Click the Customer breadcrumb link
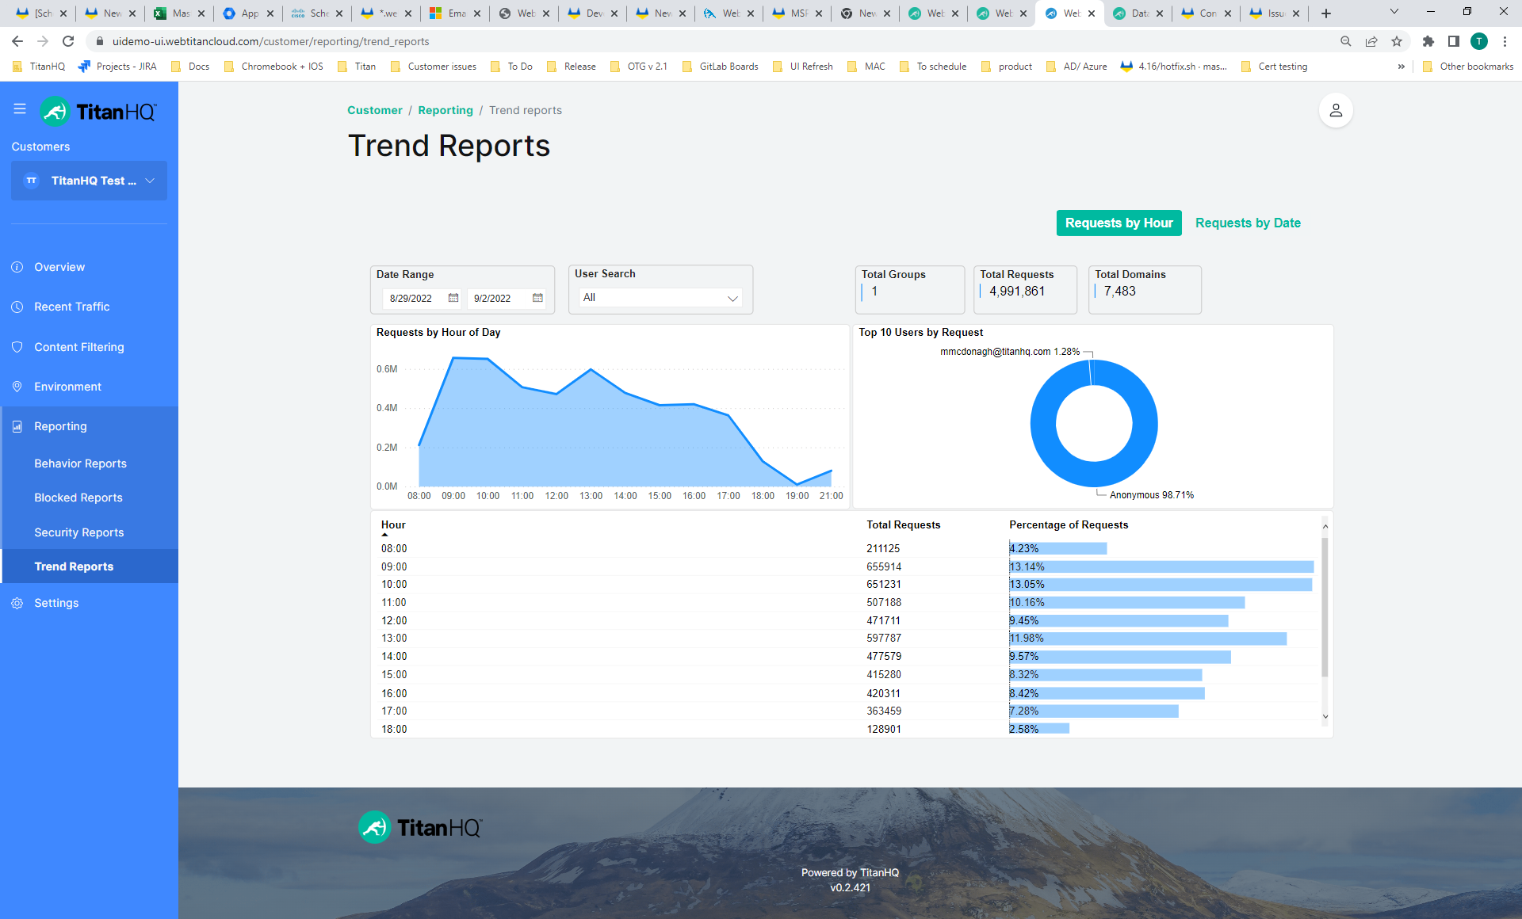1522x919 pixels. point(375,110)
